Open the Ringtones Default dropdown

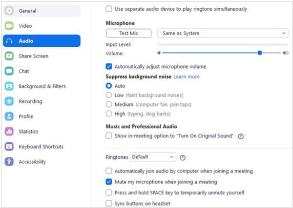(x=153, y=157)
